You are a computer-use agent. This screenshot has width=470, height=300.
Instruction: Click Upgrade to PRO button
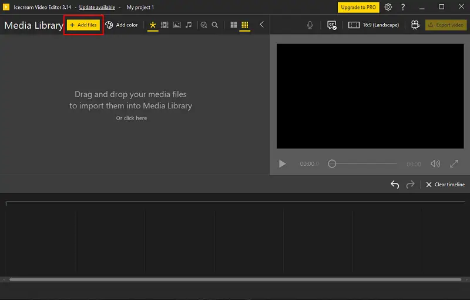coord(358,8)
